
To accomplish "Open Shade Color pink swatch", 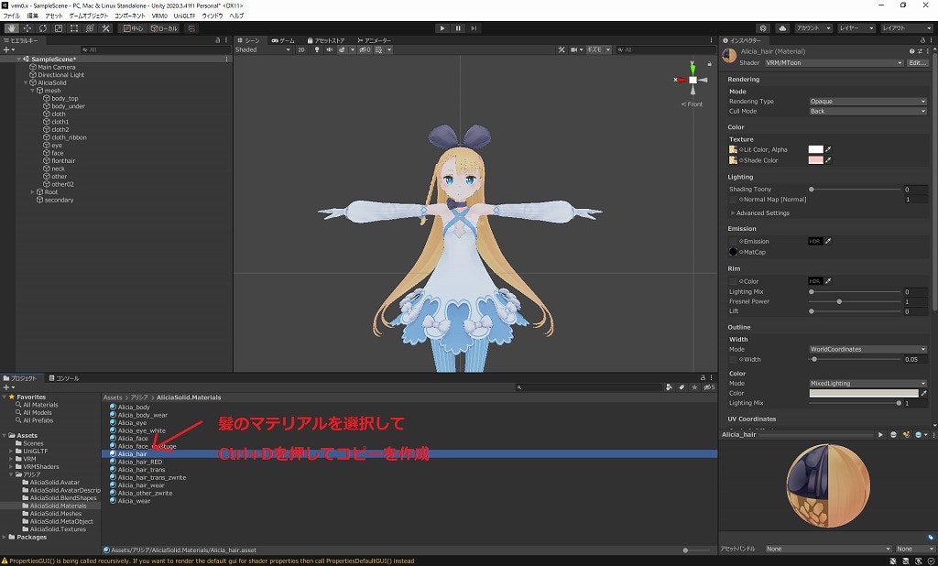I will 815,160.
